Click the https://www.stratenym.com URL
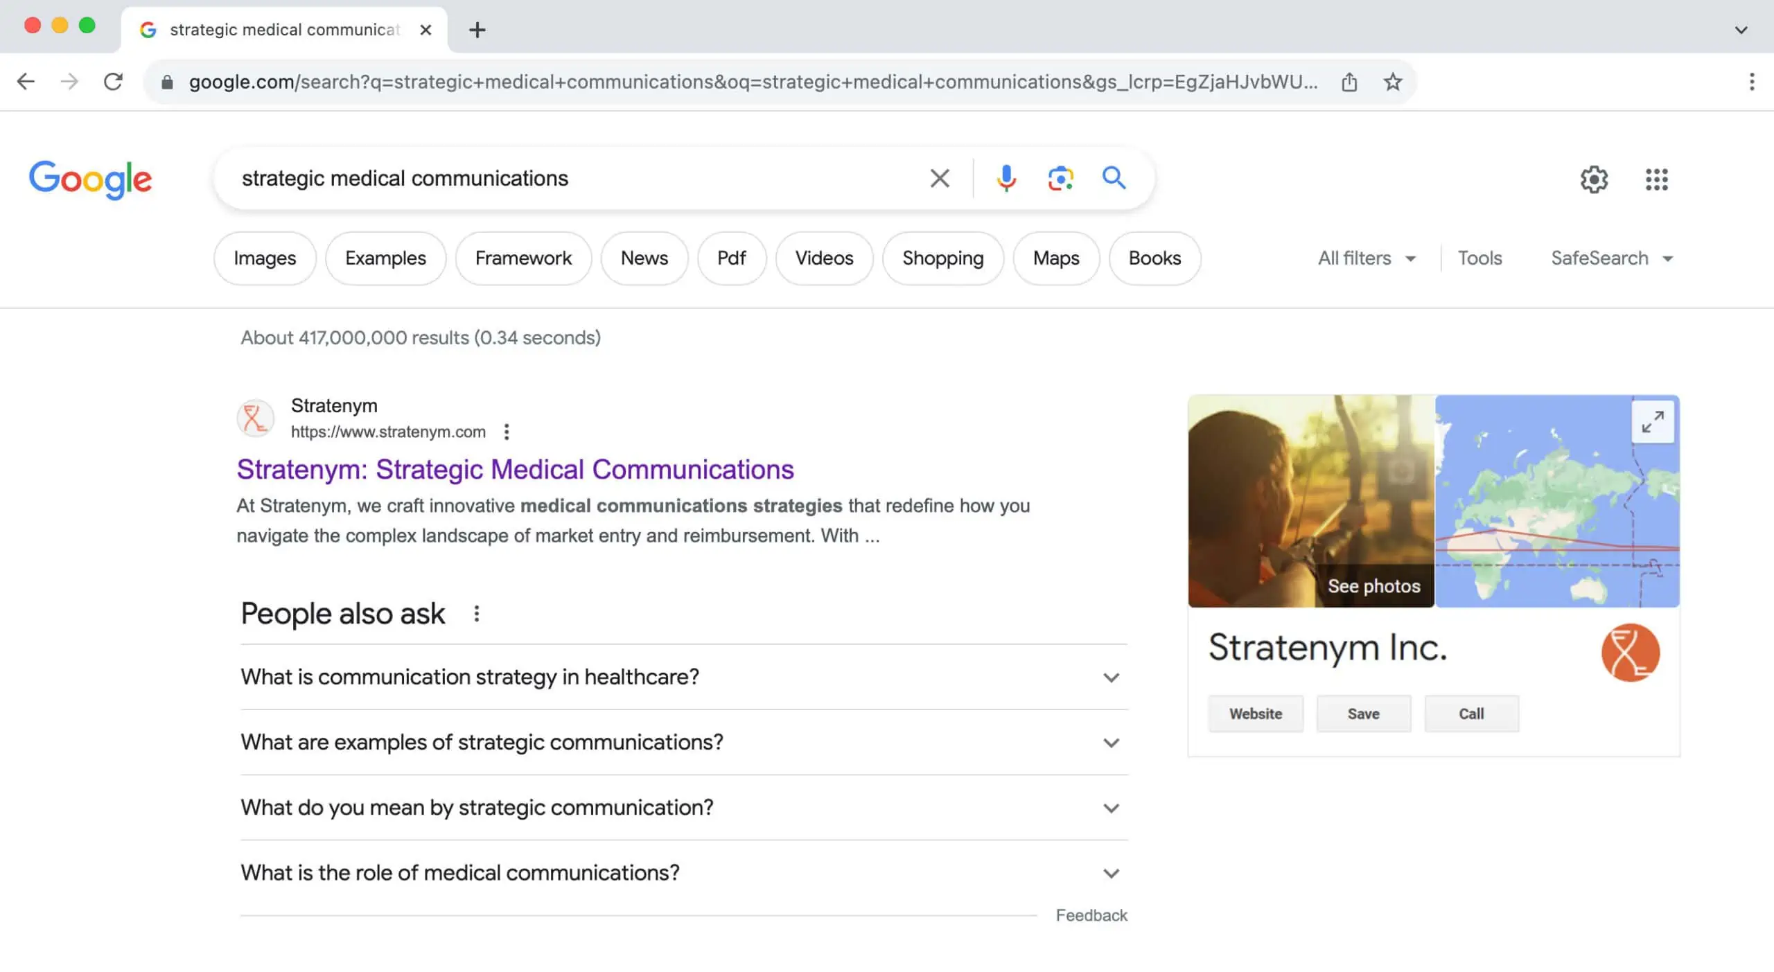This screenshot has height=972, width=1774. pos(388,432)
